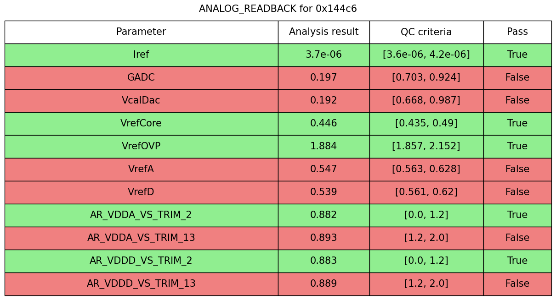The image size is (556, 300).
Task: Click the VrefCore parameter cell
Action: (141, 124)
